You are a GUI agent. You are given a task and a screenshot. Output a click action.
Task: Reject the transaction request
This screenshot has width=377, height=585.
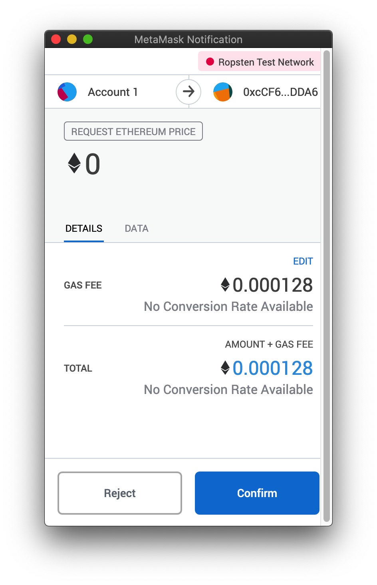[x=120, y=493]
